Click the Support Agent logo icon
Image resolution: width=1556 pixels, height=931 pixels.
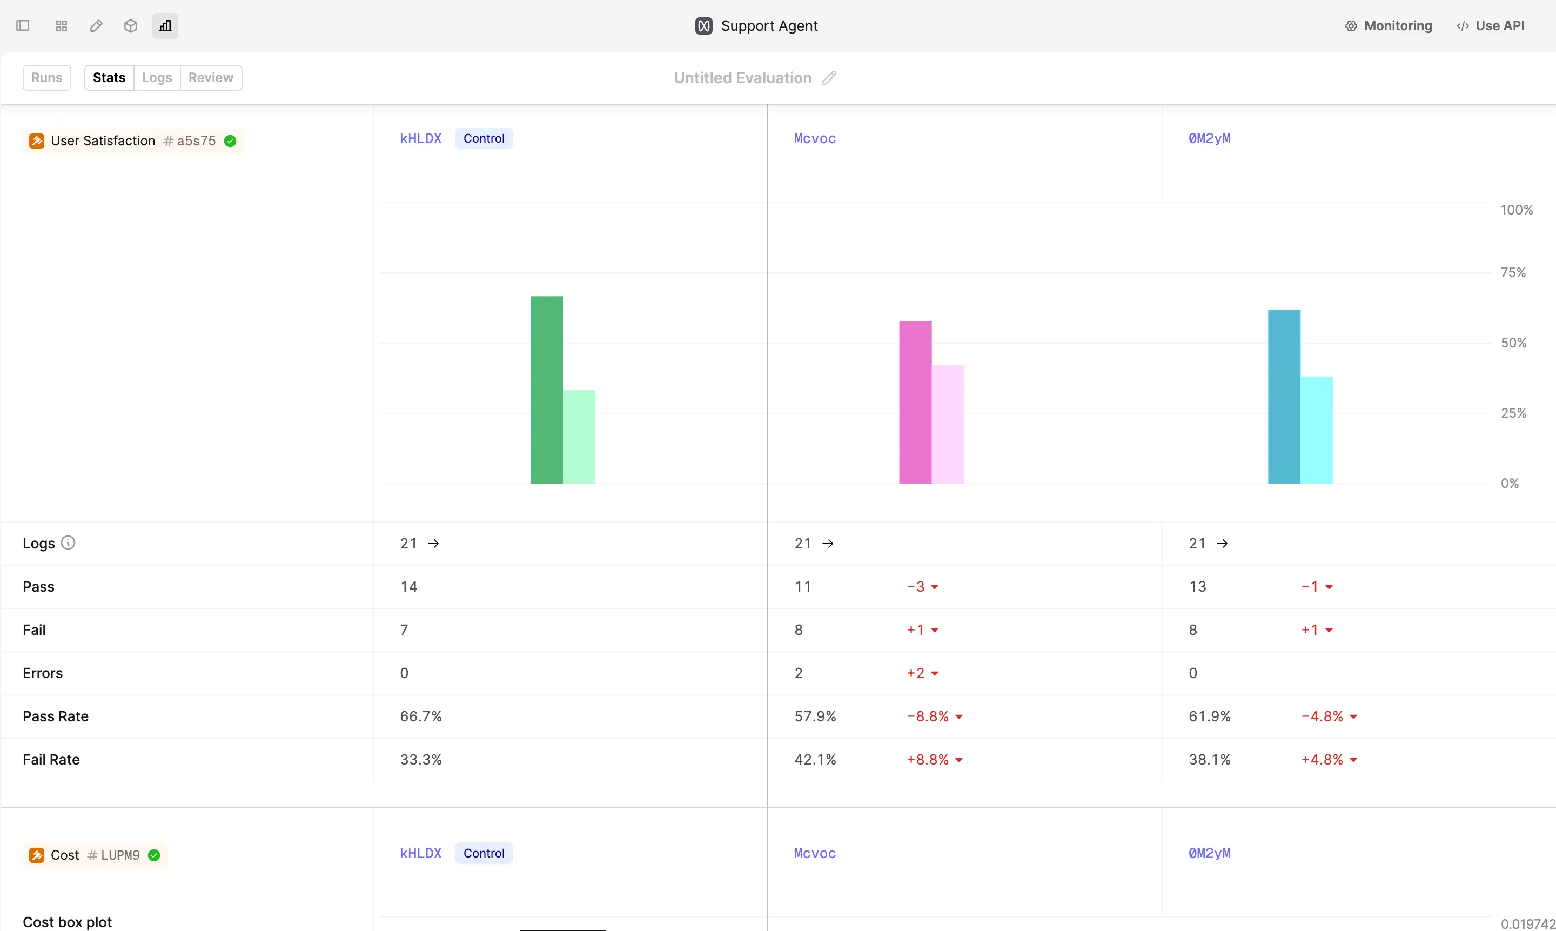[703, 26]
